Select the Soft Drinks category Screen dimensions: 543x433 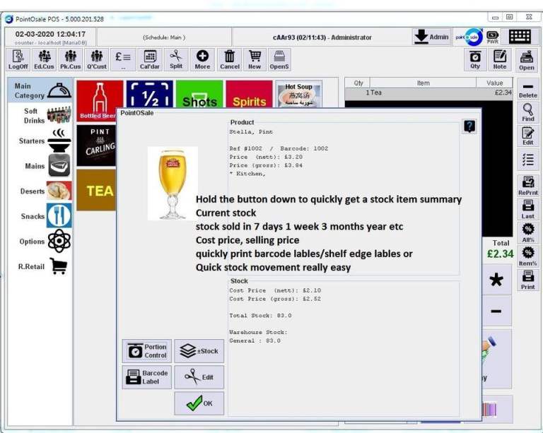coord(44,116)
